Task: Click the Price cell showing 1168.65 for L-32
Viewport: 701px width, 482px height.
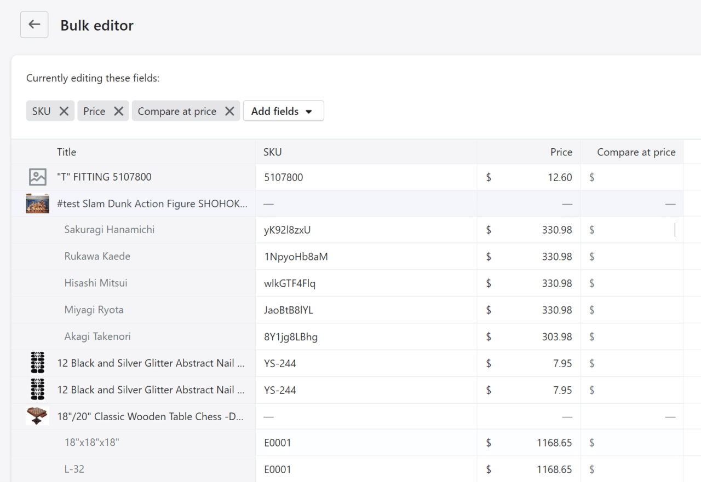Action: (x=528, y=469)
